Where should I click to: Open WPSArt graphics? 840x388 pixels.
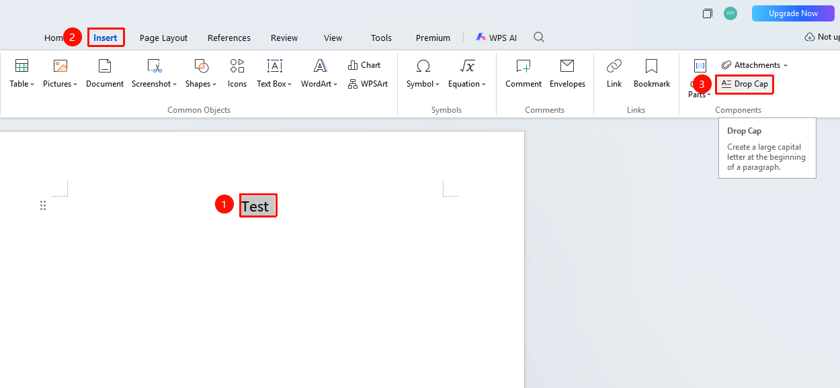click(368, 84)
